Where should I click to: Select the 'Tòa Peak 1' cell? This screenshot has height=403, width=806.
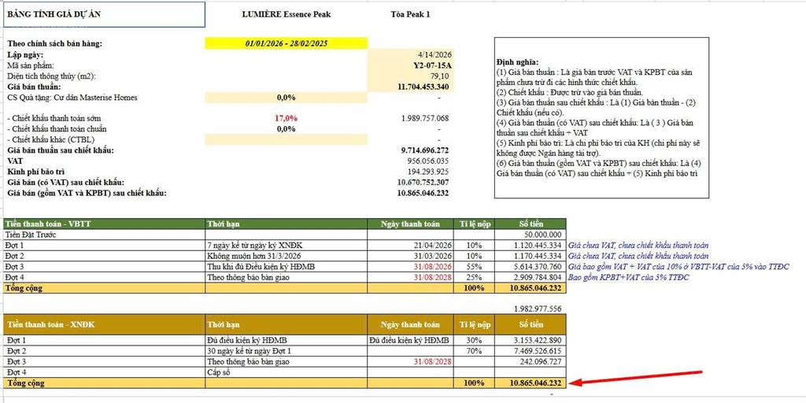[x=410, y=14]
